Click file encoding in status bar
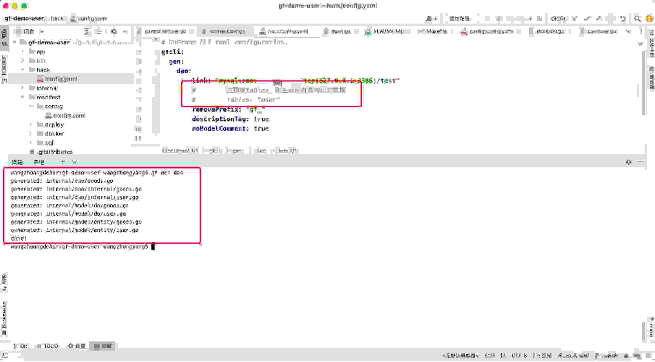Viewport: 655px width, 362px height. pos(519,355)
